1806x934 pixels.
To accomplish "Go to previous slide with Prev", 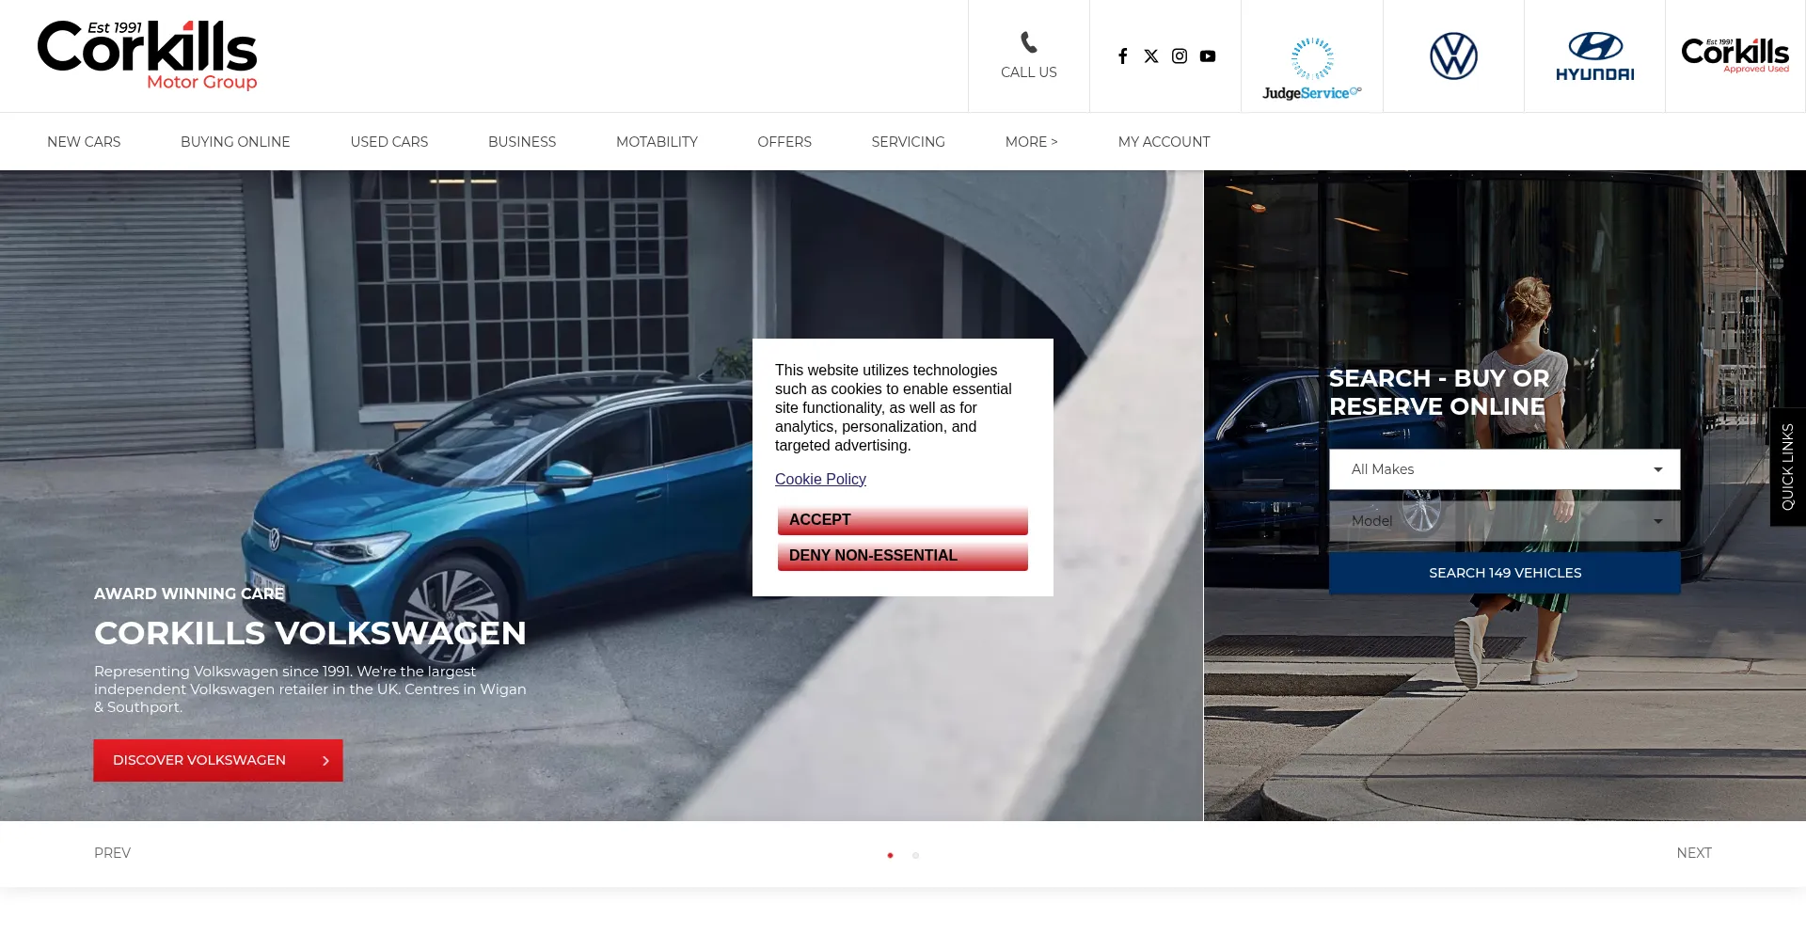I will click(x=112, y=853).
